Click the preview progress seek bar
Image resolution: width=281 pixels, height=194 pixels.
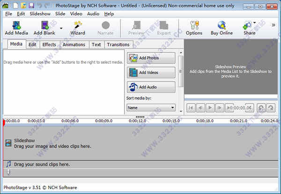(x=231, y=99)
